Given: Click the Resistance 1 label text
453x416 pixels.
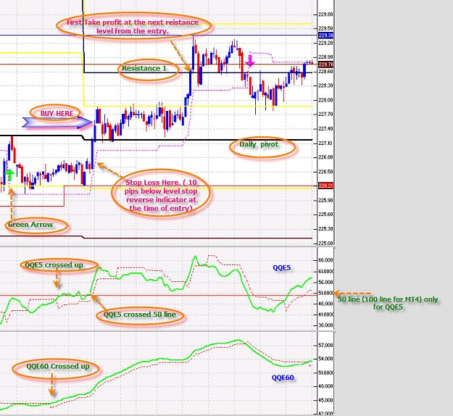Looking at the screenshot, I should pyautogui.click(x=144, y=68).
